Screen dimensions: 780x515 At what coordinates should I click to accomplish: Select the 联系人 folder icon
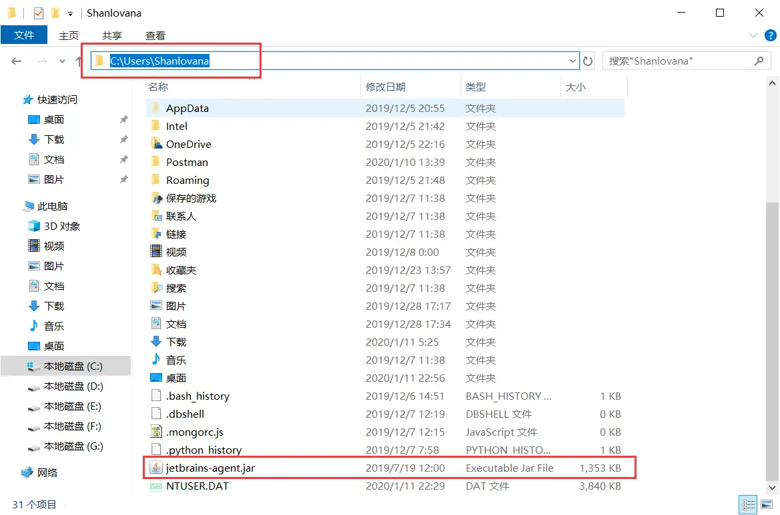[156, 216]
